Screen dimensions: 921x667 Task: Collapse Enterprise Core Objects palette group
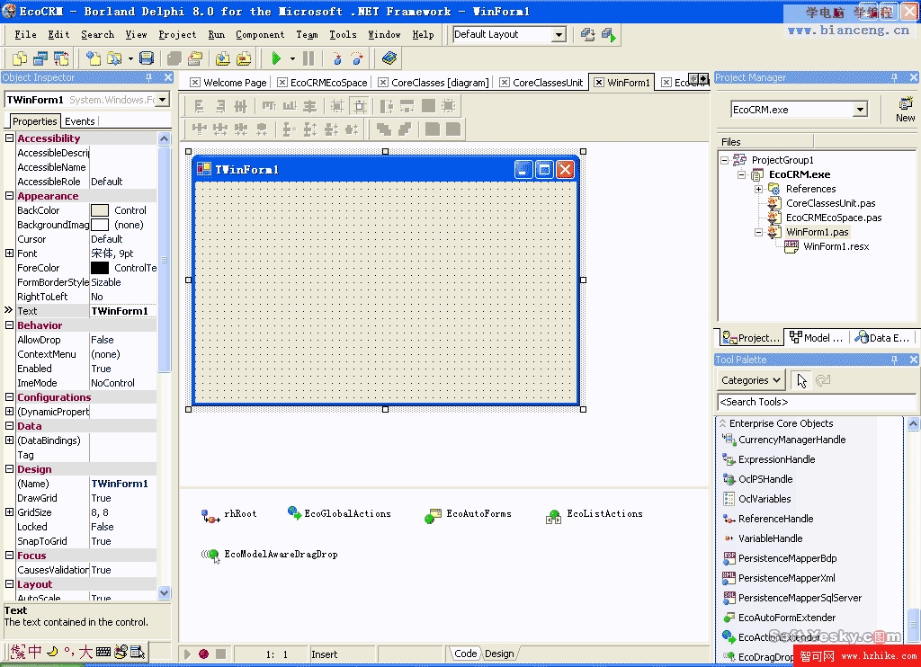pos(723,423)
